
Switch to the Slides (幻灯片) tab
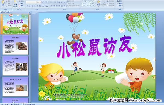tap(3, 12)
